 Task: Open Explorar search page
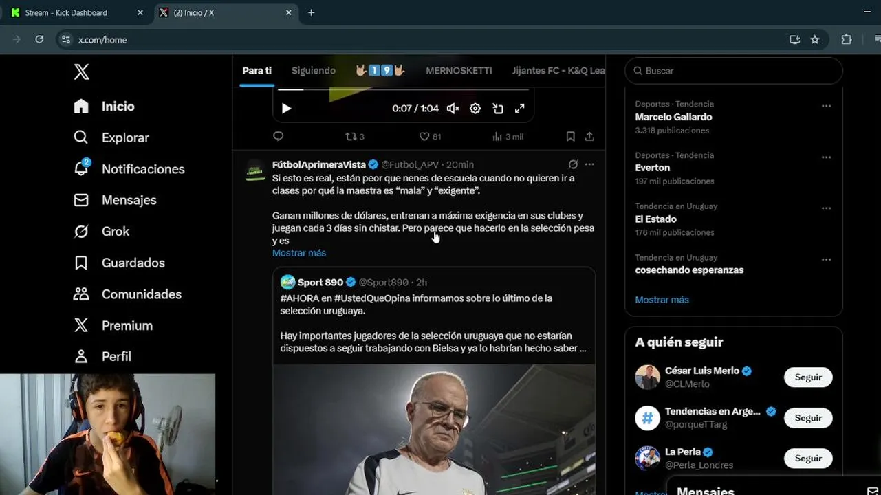pyautogui.click(x=111, y=137)
